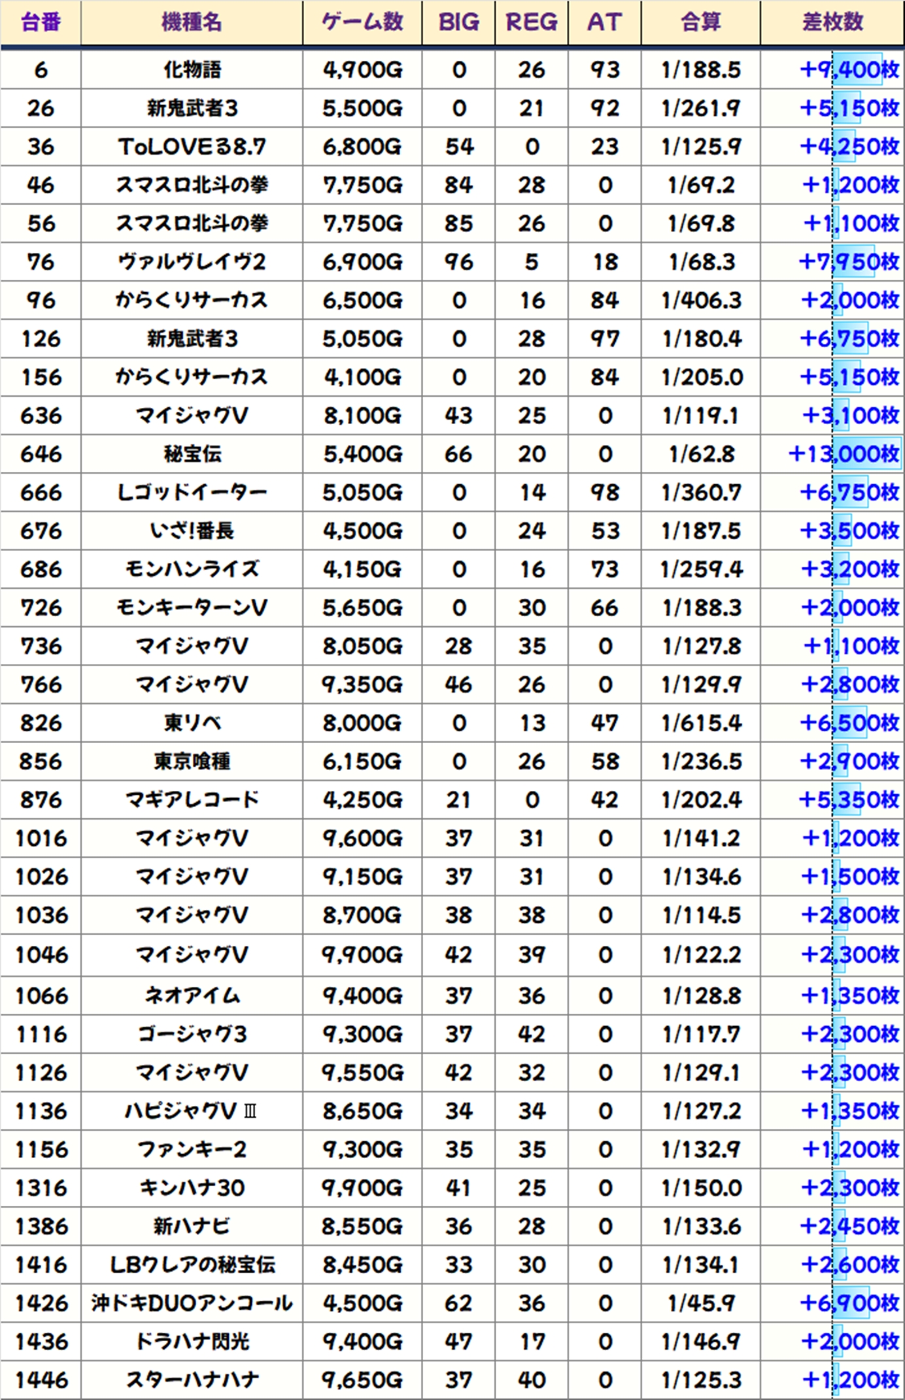The width and height of the screenshot is (905, 1400).
Task: Select the REG column header
Action: point(532,22)
